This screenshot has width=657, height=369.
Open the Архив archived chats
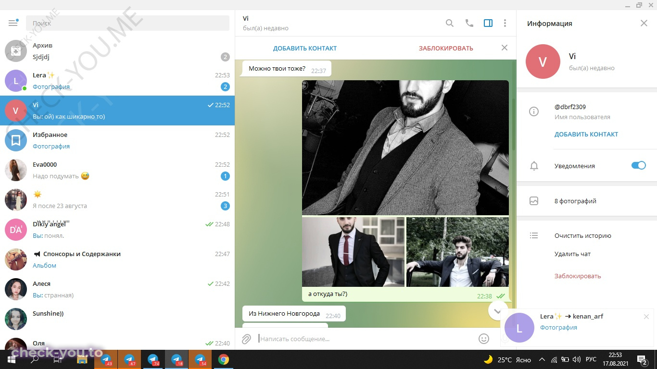(x=117, y=51)
